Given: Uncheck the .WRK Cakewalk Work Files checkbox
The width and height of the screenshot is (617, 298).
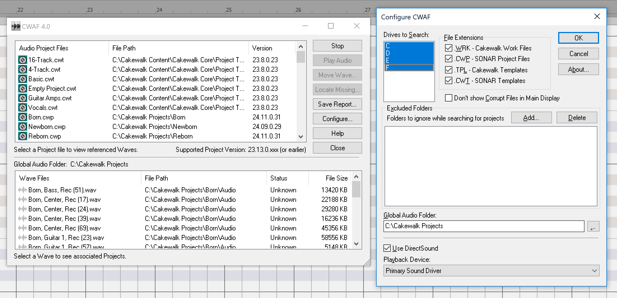Looking at the screenshot, I should tap(448, 48).
